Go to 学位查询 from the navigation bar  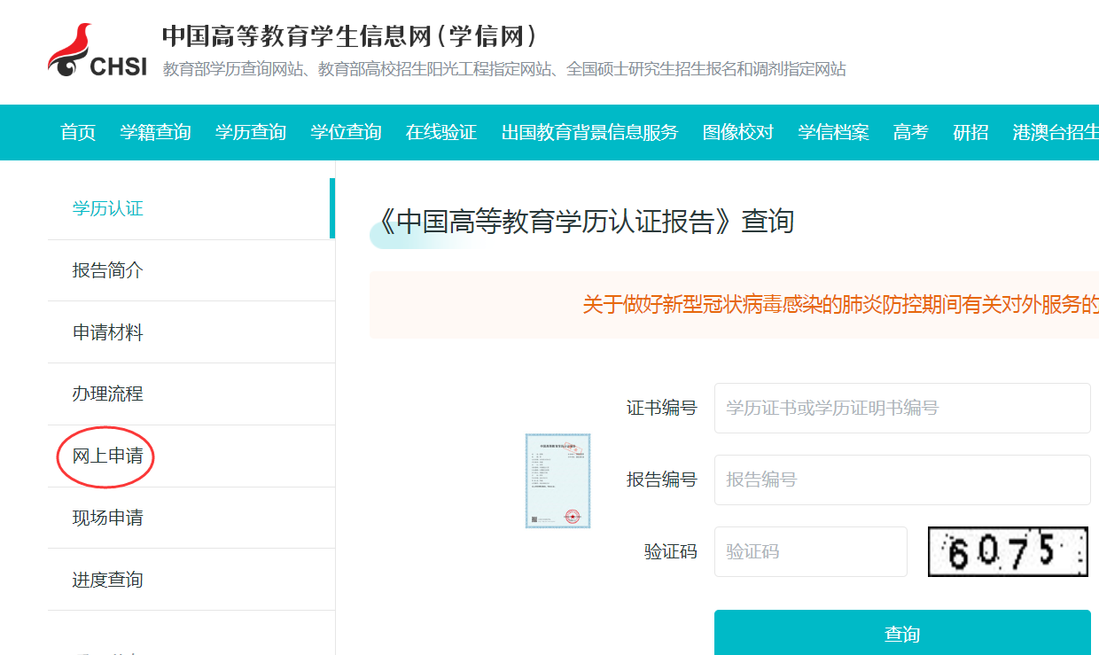coord(346,131)
